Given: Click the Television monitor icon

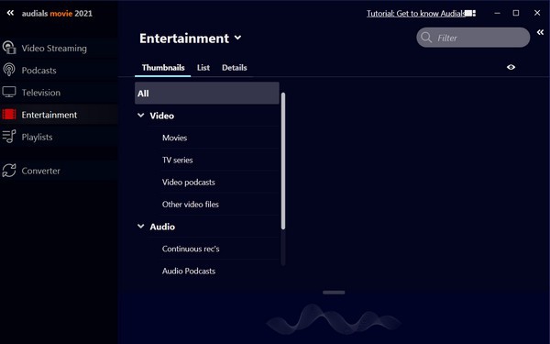Looking at the screenshot, I should [x=9, y=92].
